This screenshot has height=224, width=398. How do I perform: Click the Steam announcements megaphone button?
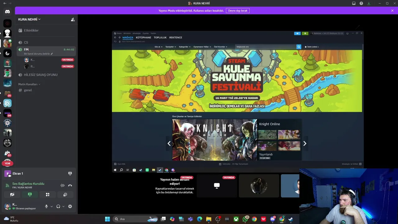297,33
